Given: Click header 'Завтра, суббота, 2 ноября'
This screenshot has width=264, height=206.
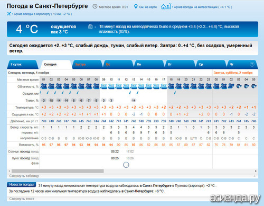Looking at the screenshot, I should tap(233, 73).
